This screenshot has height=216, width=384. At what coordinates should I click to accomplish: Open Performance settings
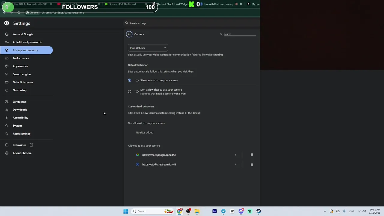coord(21,58)
